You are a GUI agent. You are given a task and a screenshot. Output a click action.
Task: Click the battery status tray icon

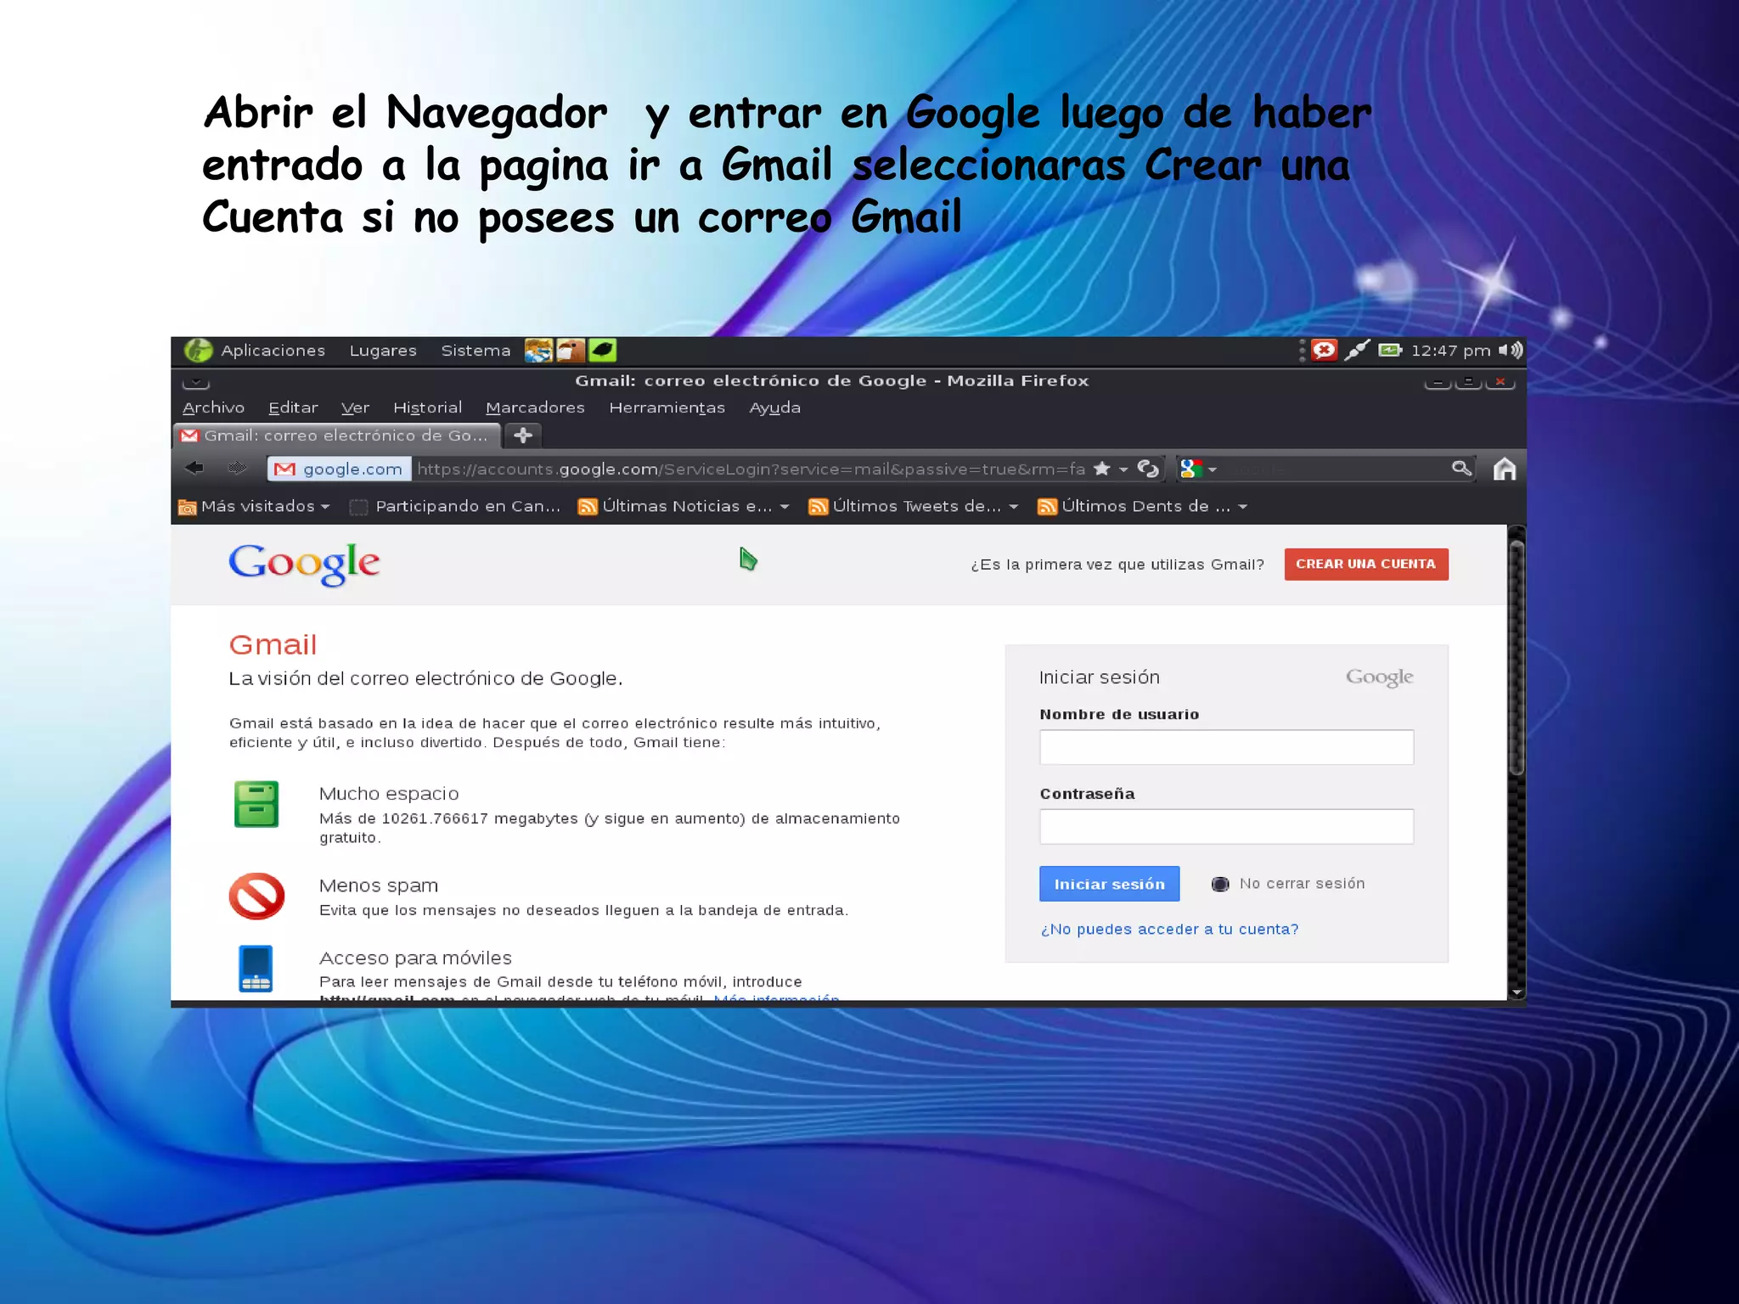point(1389,351)
